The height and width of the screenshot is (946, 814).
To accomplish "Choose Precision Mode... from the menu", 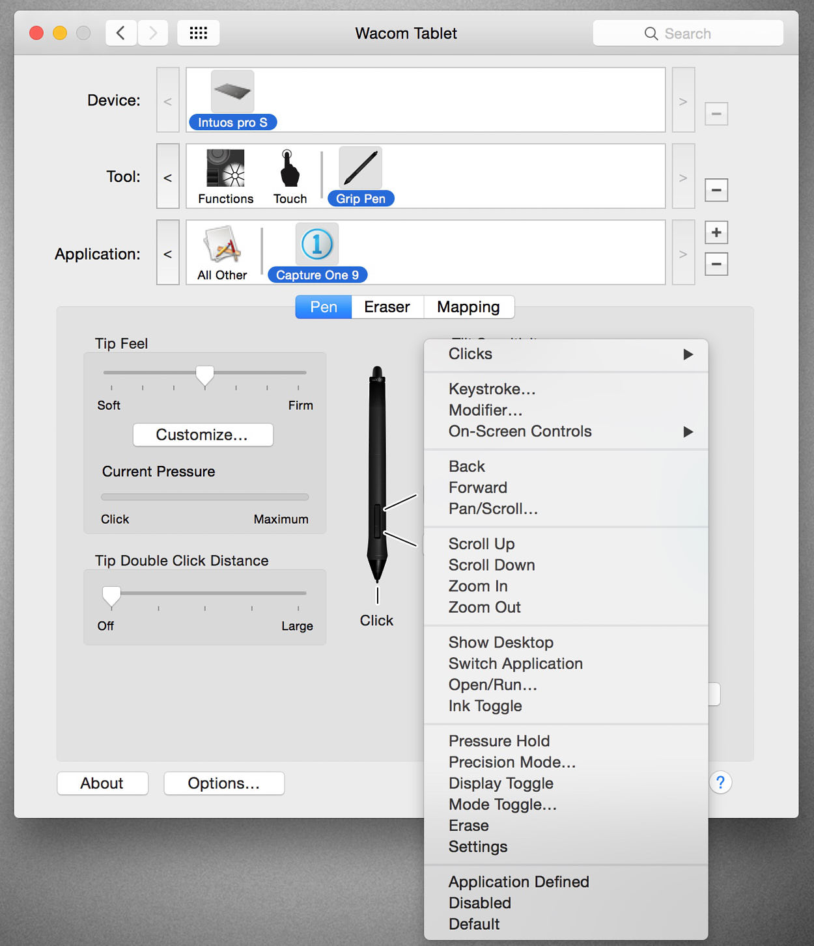I will (x=566, y=763).
